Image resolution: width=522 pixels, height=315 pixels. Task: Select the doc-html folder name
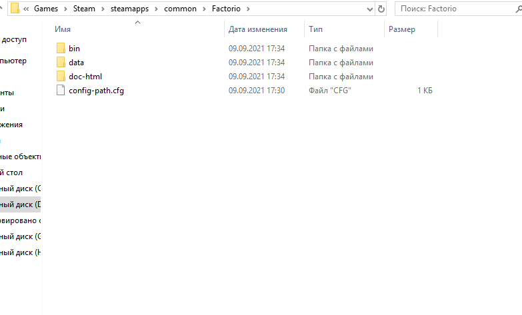point(85,77)
